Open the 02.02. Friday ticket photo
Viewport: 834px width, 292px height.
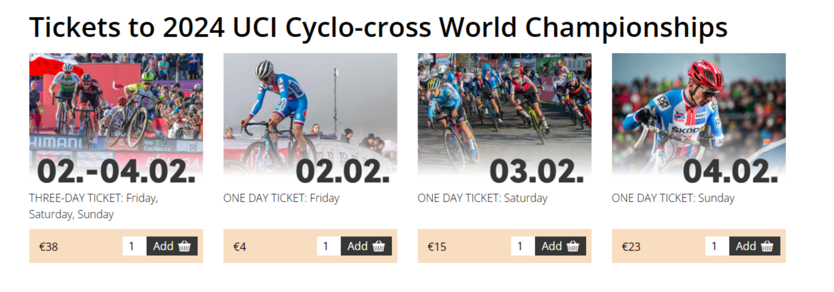click(x=310, y=117)
